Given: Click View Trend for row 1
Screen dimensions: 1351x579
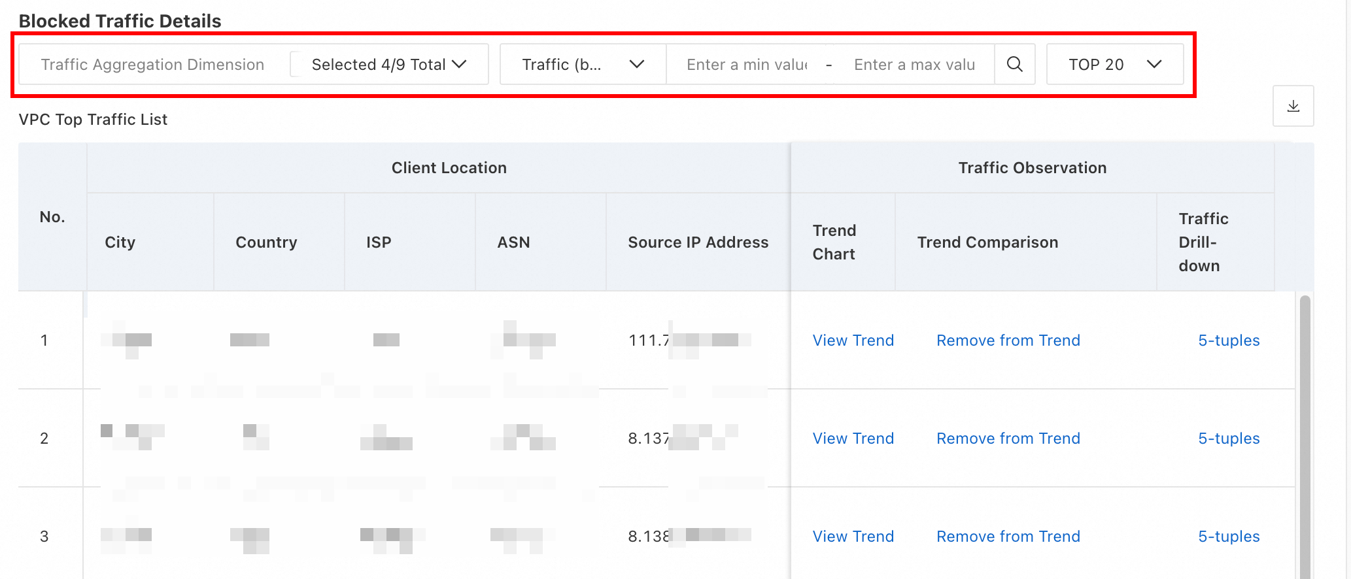Looking at the screenshot, I should [853, 340].
